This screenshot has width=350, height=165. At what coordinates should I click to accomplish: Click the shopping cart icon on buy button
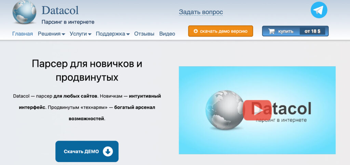pyautogui.click(x=271, y=31)
